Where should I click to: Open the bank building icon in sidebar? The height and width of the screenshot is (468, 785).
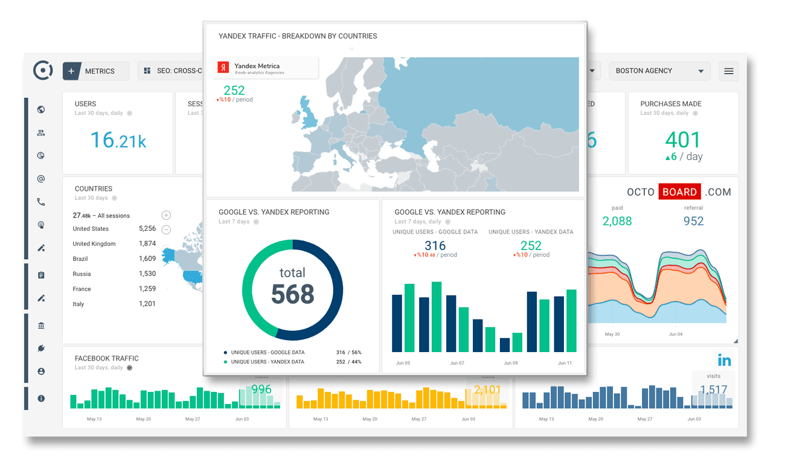(x=41, y=325)
